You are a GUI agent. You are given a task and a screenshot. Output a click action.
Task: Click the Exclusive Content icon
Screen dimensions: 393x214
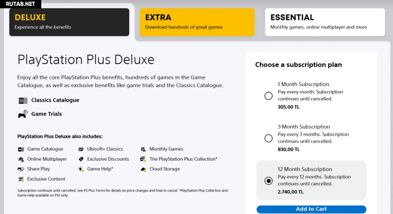(21, 179)
